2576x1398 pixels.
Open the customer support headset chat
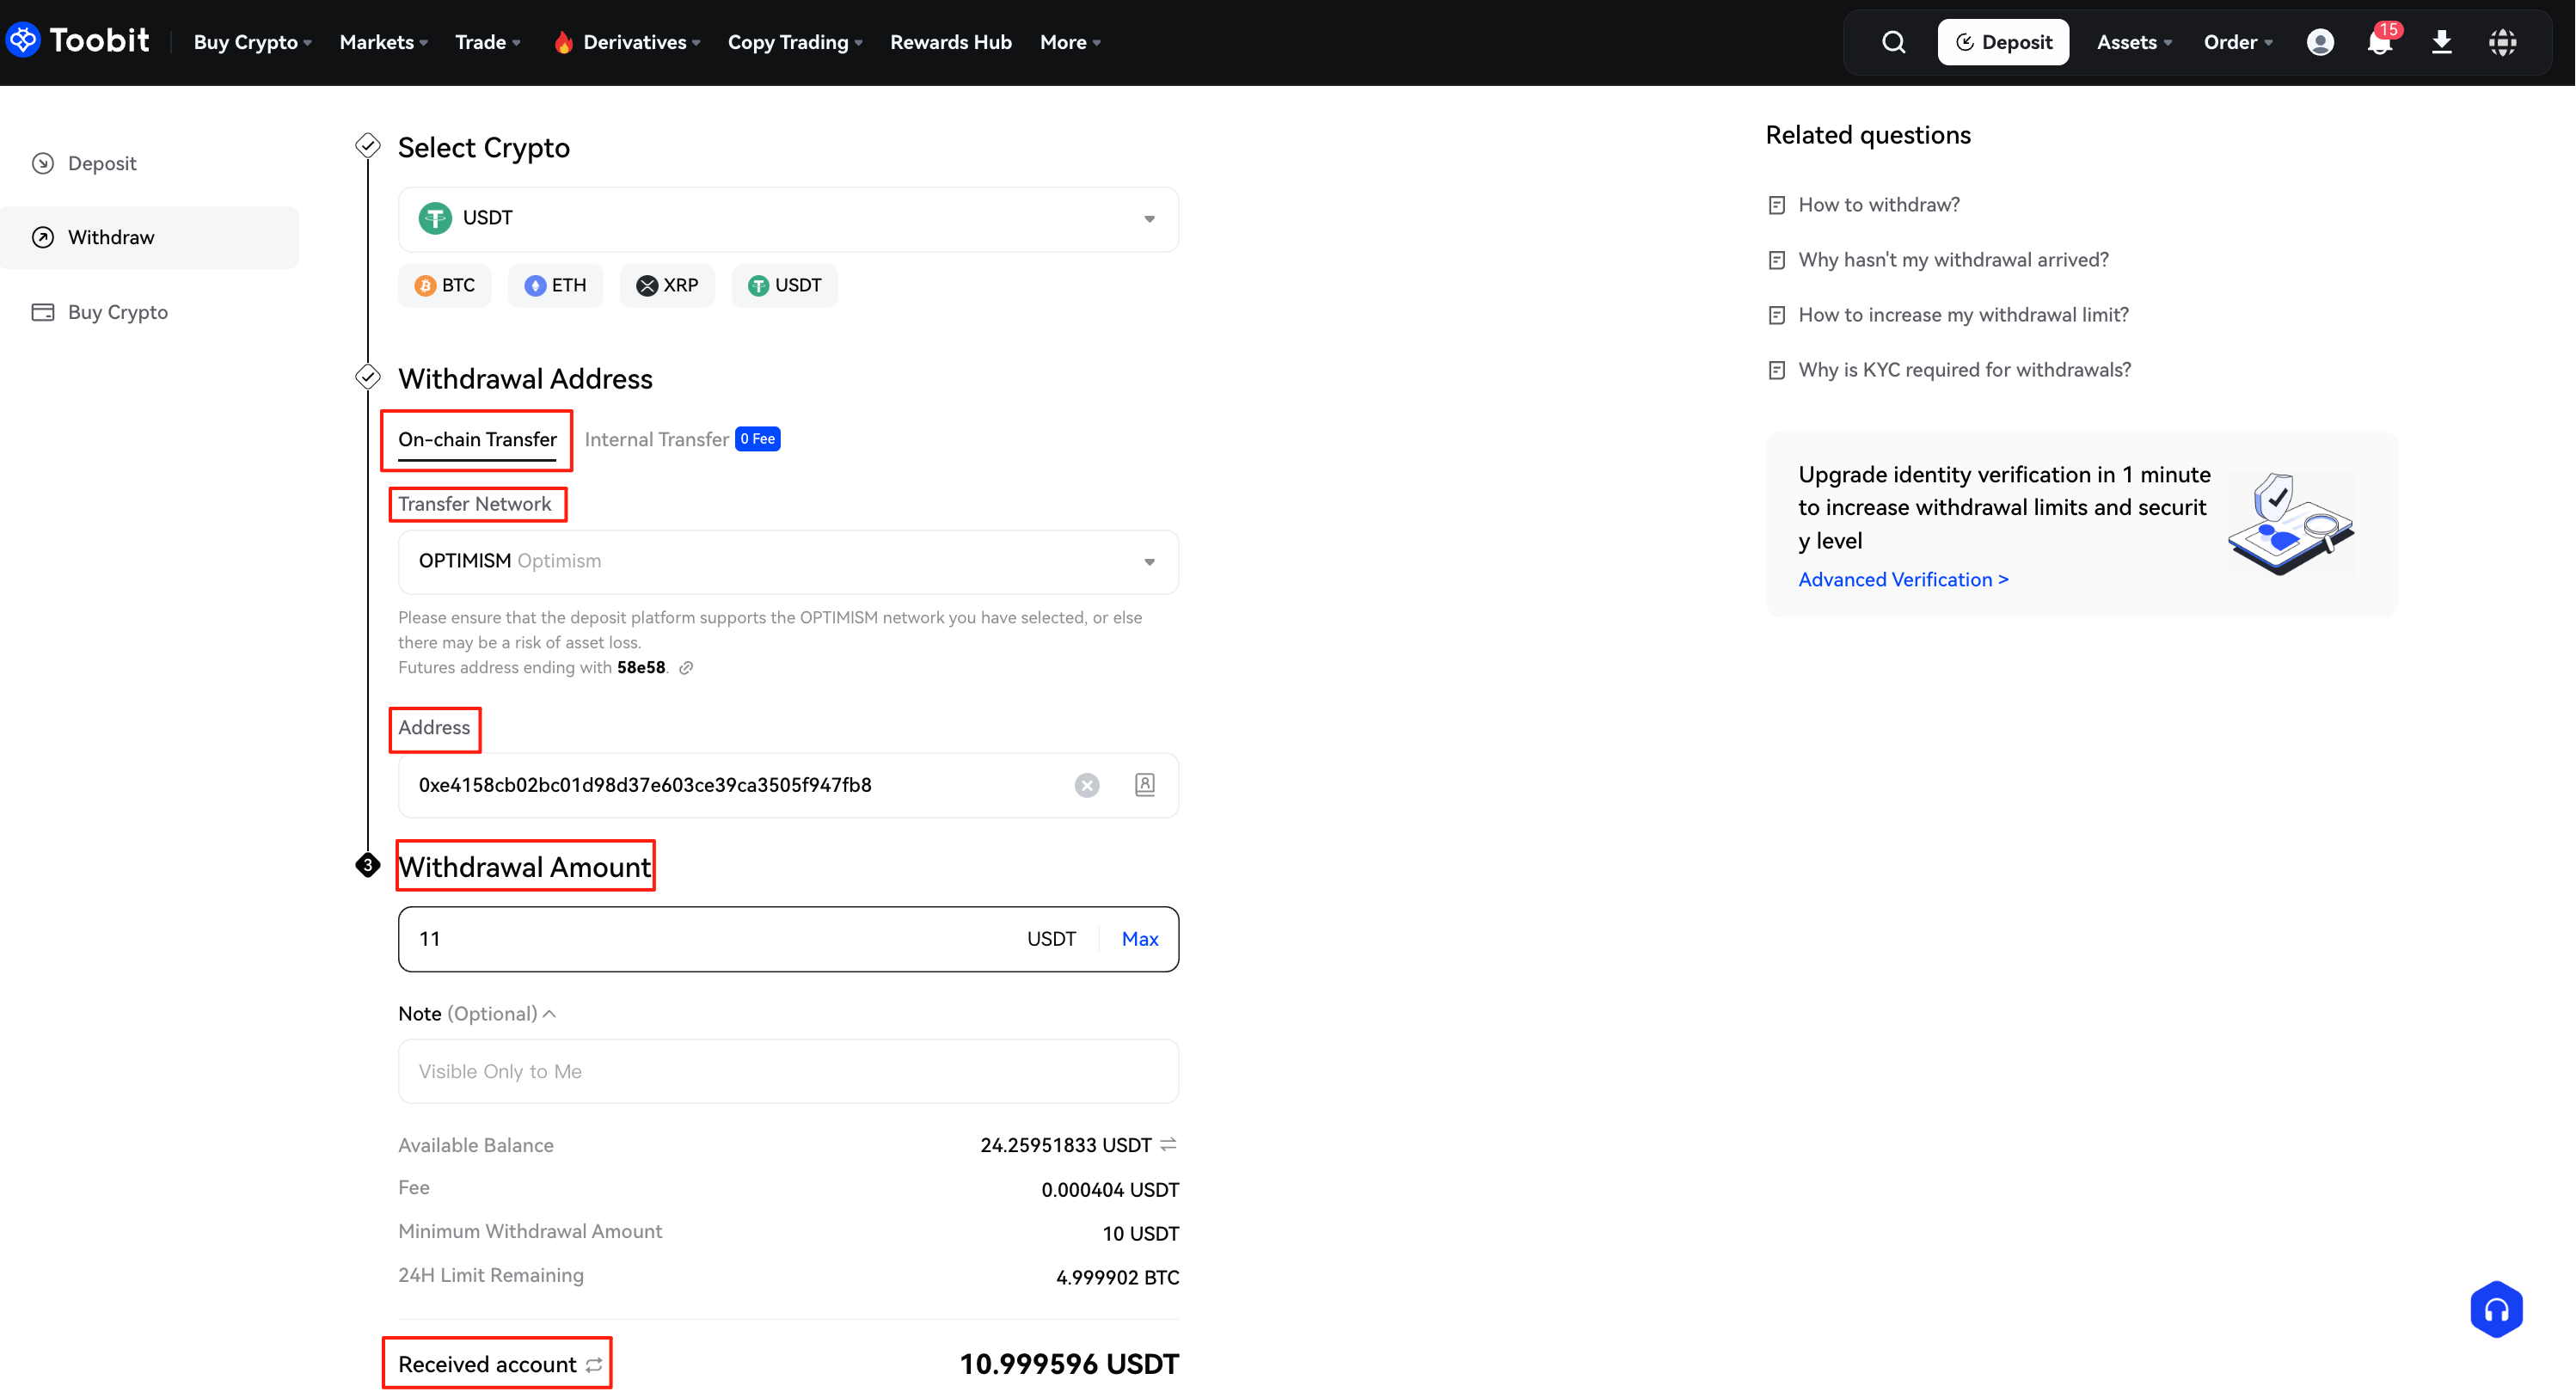coord(2496,1309)
